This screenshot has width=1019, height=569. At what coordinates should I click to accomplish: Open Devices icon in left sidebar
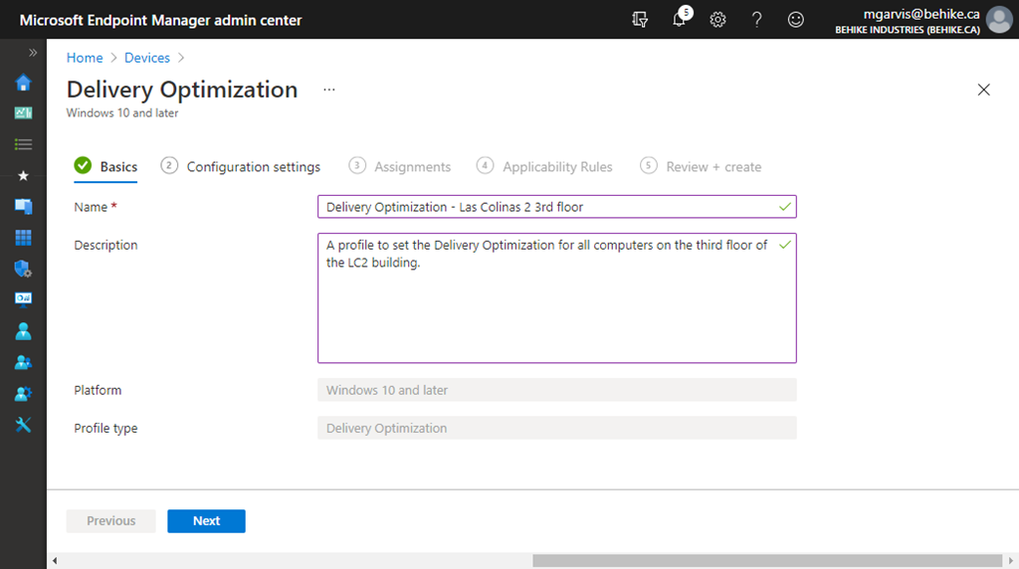23,207
